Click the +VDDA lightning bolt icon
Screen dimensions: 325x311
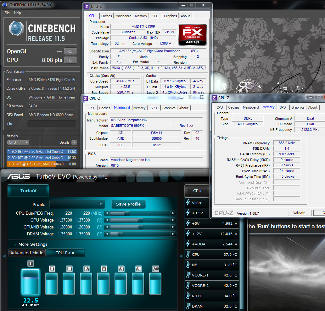pyautogui.click(x=188, y=244)
